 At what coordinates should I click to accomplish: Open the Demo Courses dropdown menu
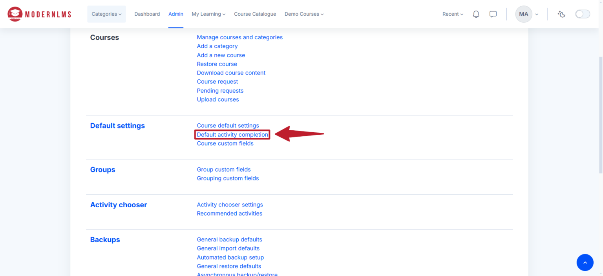click(304, 14)
